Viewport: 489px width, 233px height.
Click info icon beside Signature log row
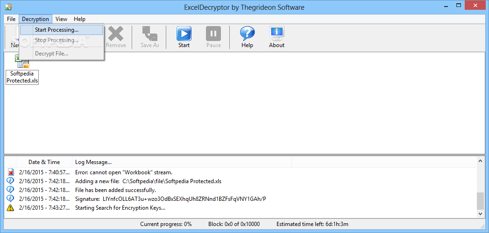point(11,199)
